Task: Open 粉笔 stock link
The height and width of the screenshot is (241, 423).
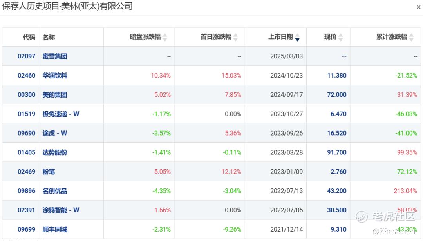Action: (x=49, y=172)
